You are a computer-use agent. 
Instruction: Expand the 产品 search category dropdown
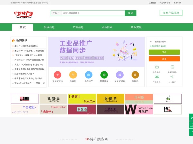point(56,13)
